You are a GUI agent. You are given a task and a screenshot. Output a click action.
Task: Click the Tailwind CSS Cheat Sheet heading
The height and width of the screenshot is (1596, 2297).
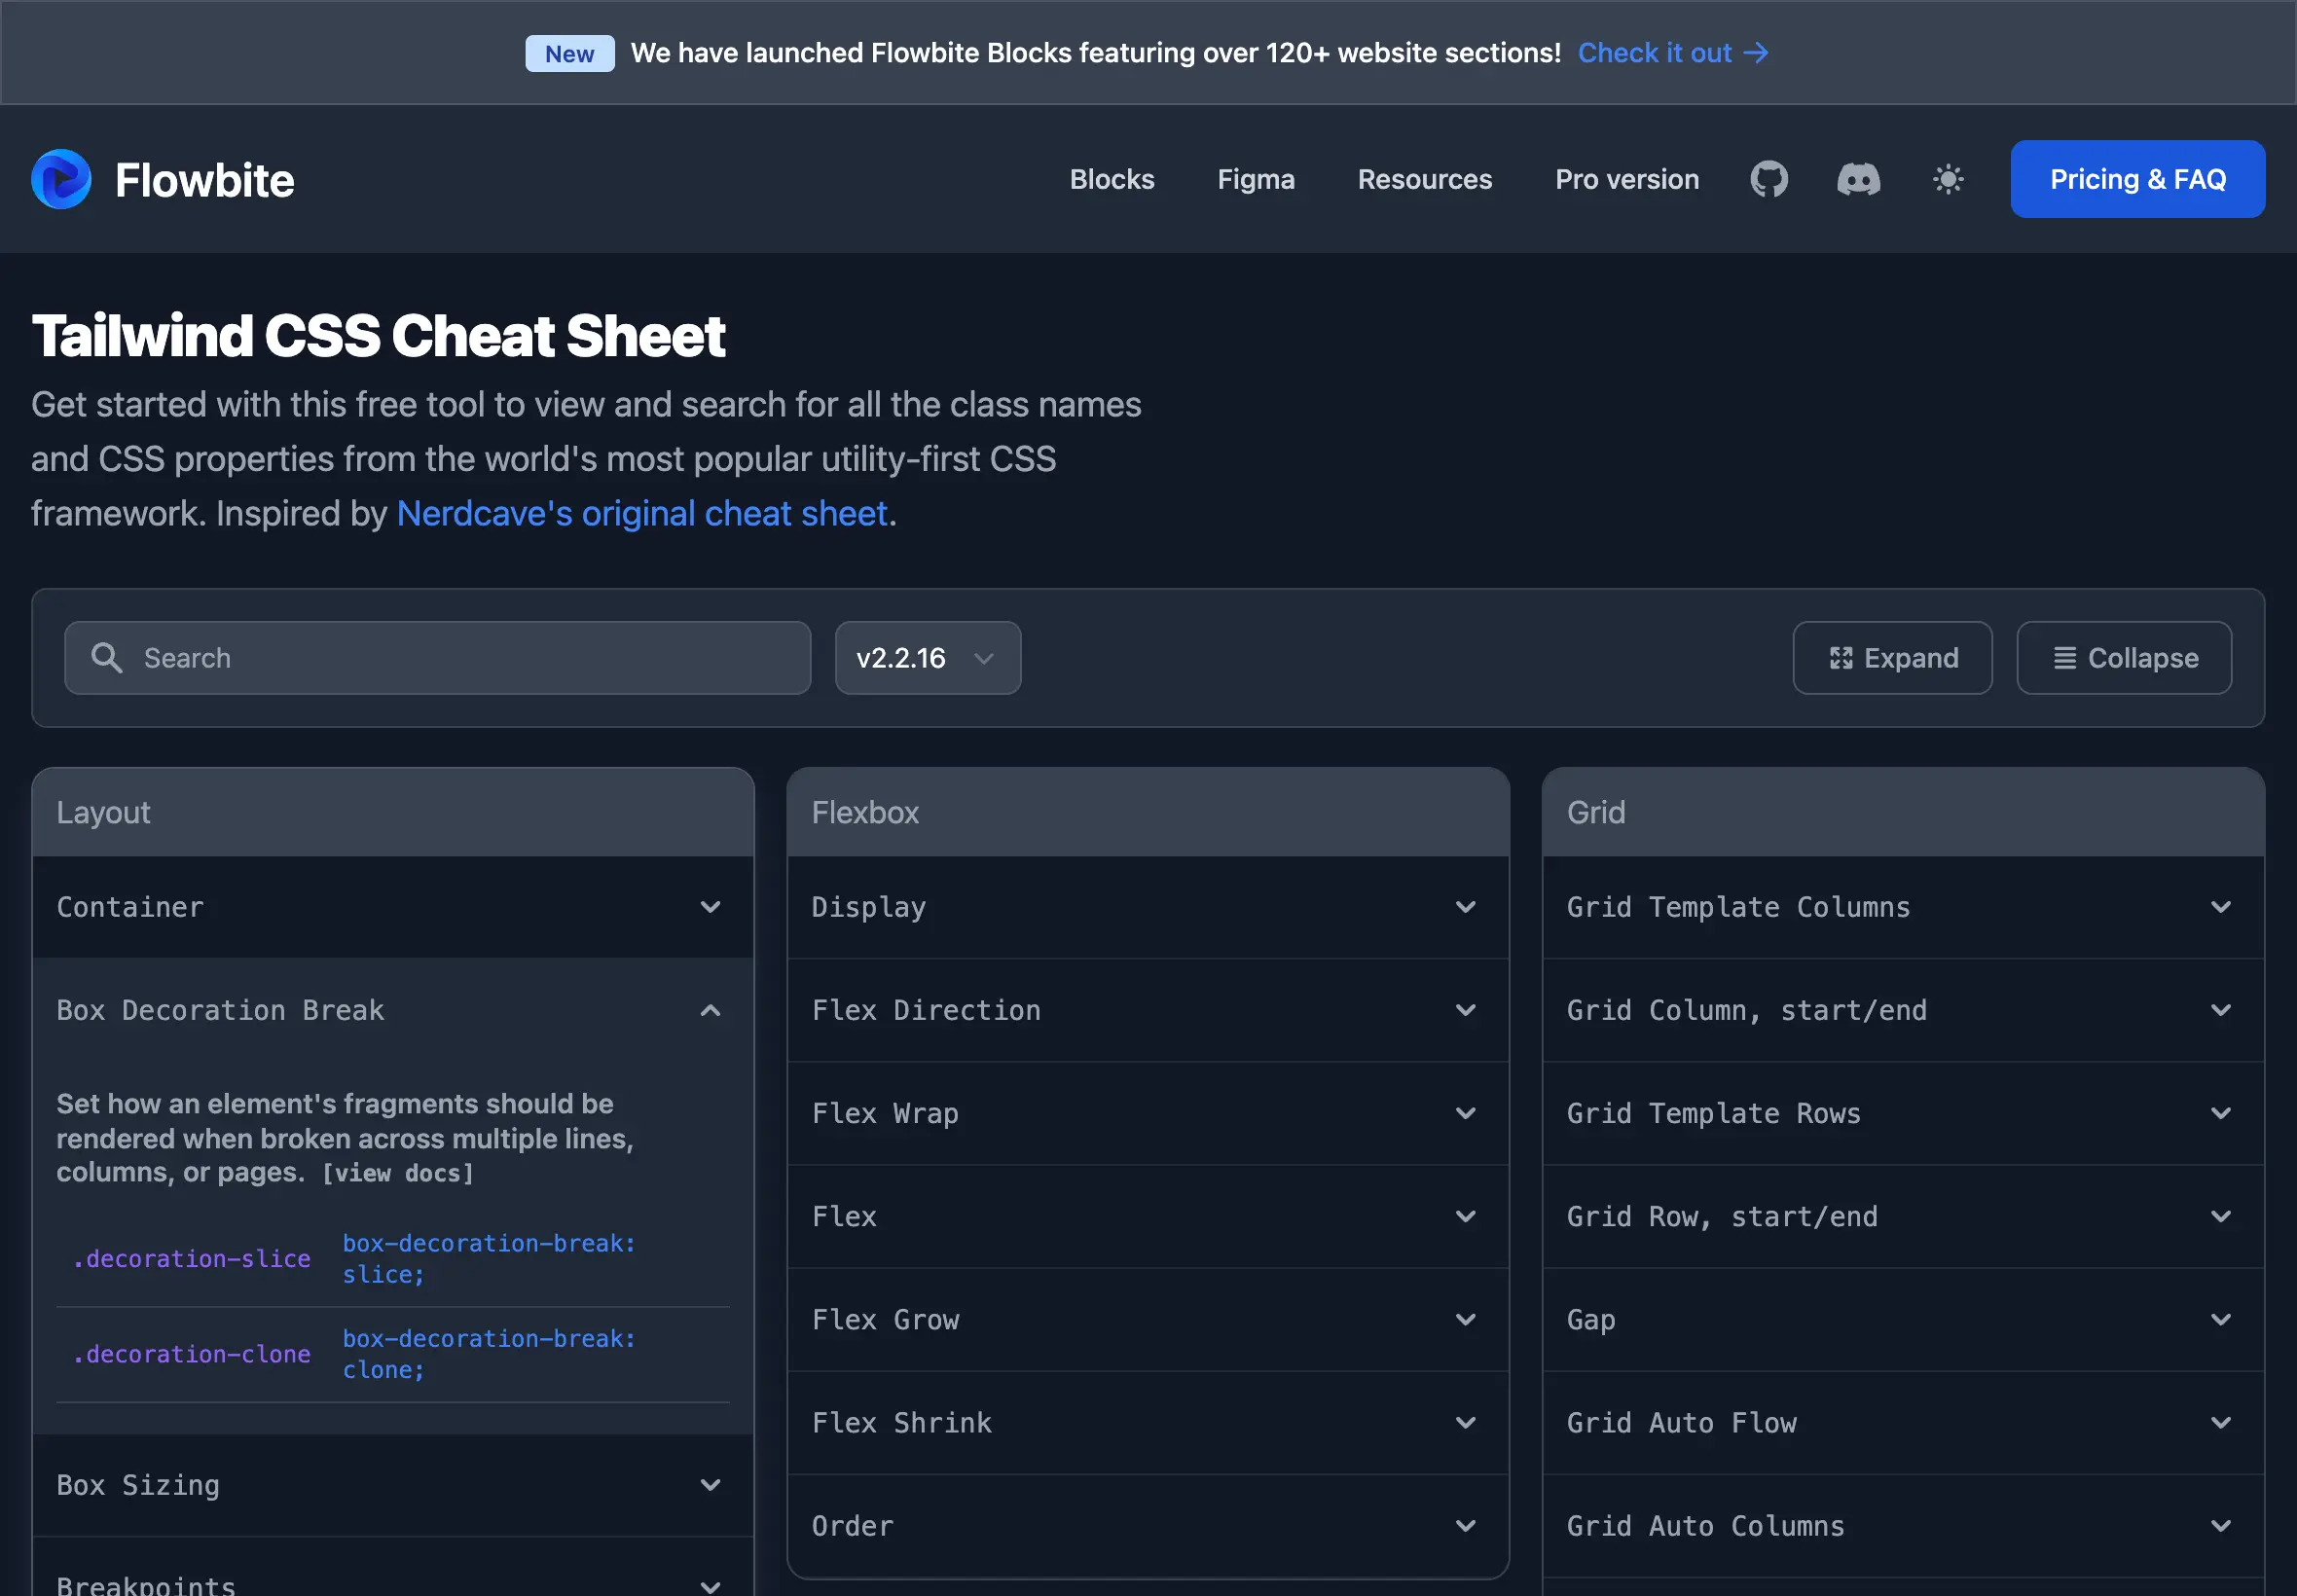[378, 335]
